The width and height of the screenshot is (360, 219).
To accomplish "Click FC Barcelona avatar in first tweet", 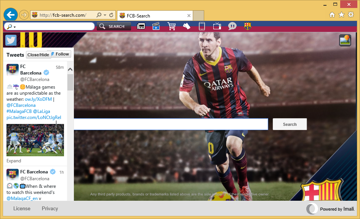I will [x=13, y=70].
